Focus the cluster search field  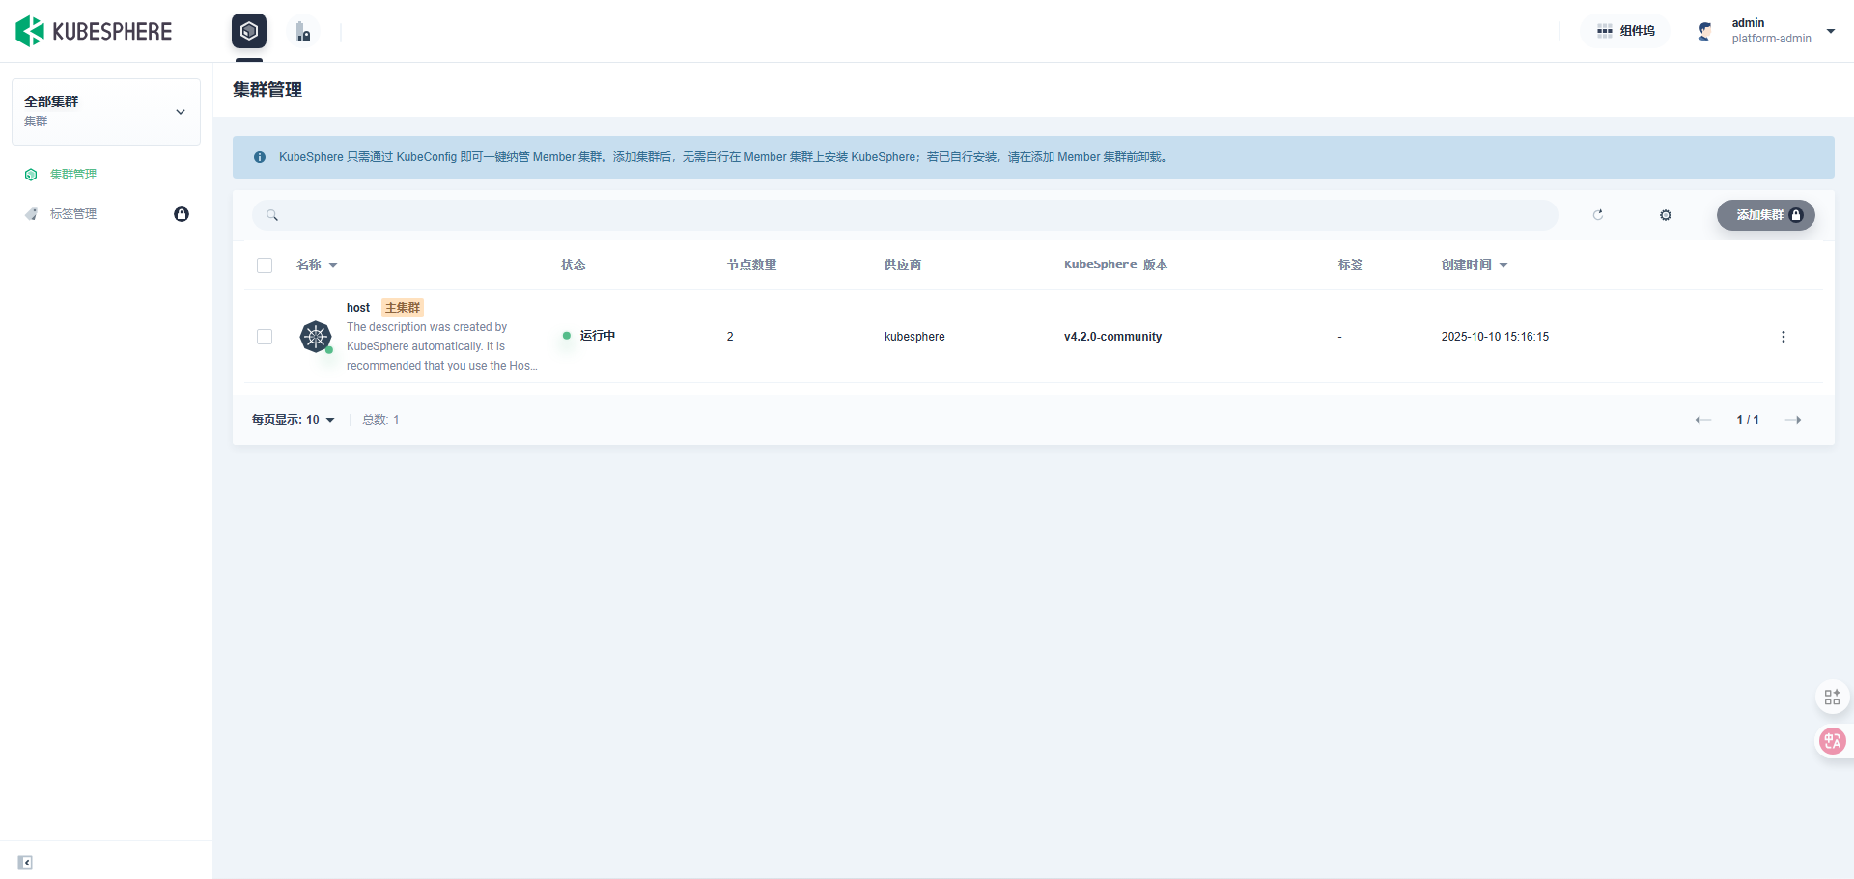[x=905, y=215]
